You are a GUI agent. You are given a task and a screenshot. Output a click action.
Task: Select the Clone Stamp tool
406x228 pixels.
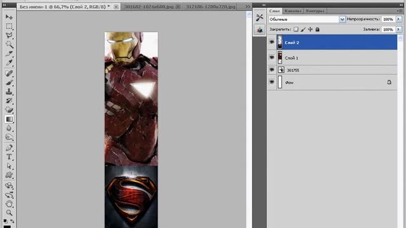[x=9, y=91]
